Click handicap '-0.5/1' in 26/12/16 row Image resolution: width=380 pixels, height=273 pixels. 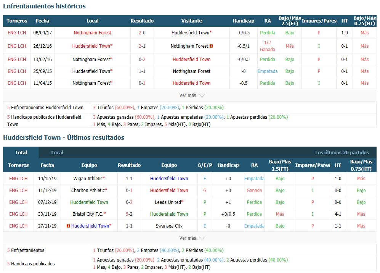coord(243,46)
